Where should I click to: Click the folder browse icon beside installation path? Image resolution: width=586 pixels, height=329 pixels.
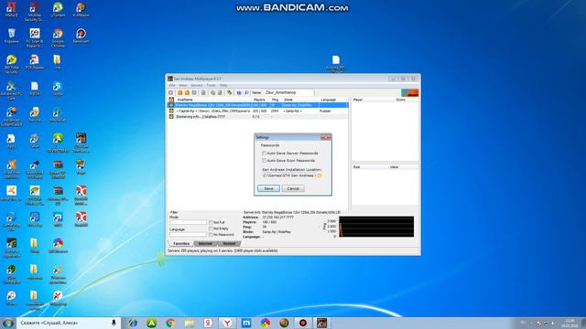(320, 175)
